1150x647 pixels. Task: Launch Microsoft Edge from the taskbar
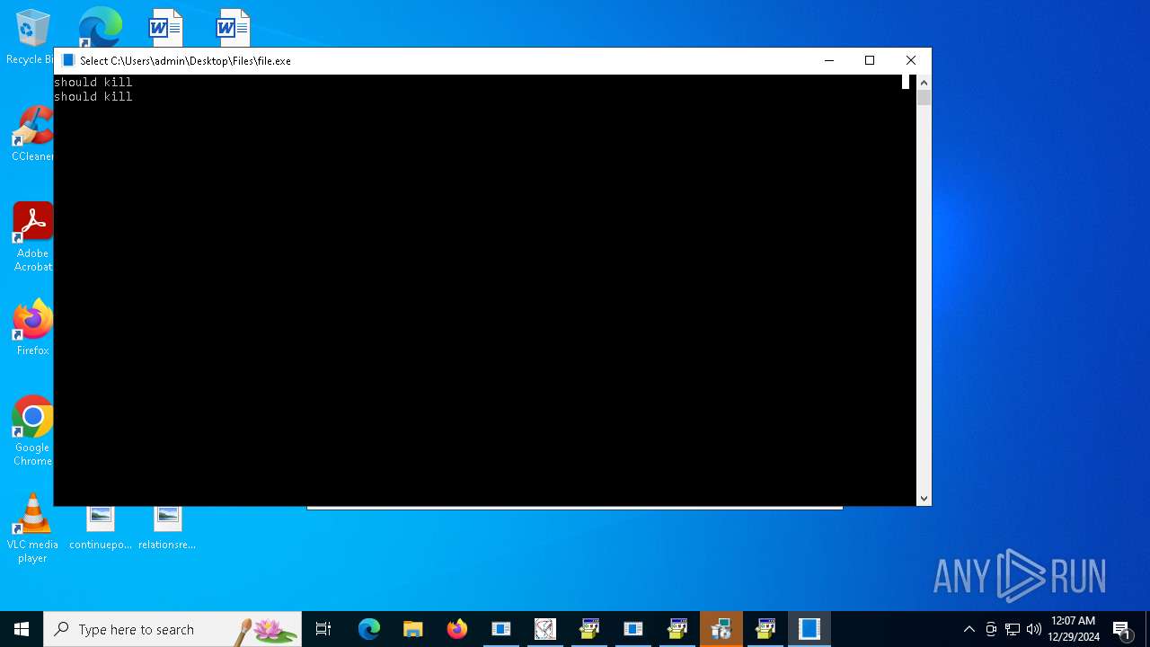pos(369,629)
